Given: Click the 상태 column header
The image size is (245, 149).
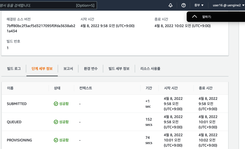Looking at the screenshot, I should point(57,88).
